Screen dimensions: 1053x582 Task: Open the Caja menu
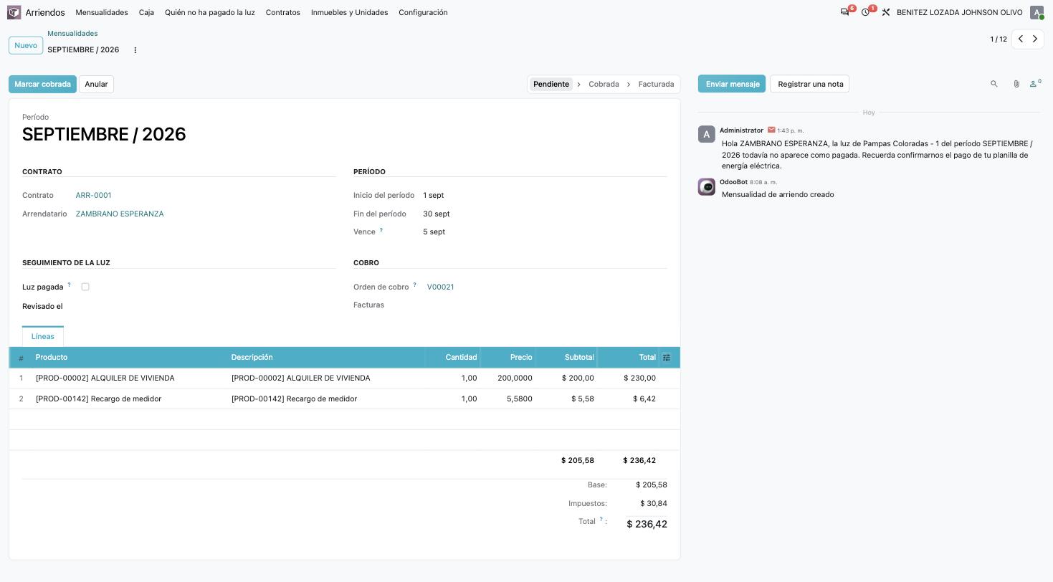[146, 12]
